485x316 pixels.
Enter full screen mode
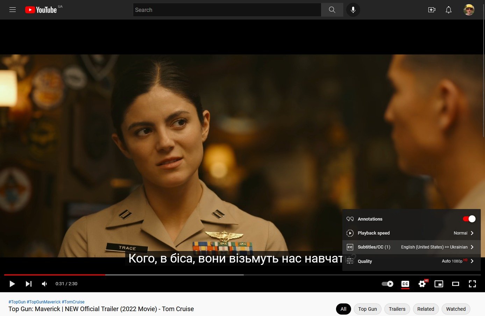pos(472,284)
